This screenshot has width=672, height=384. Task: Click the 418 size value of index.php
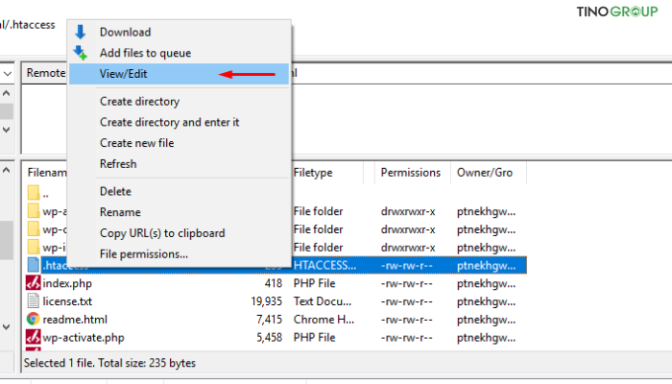point(274,284)
